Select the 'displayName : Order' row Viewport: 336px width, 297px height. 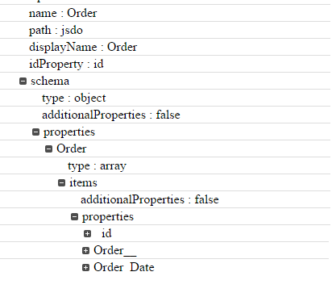coord(165,47)
